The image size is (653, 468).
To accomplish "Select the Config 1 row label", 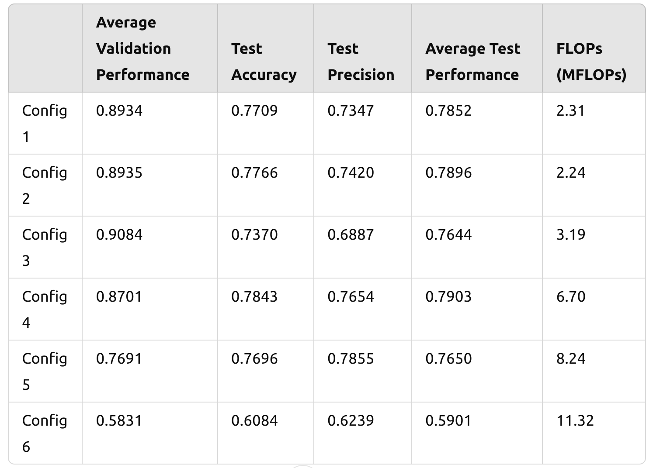I will coord(45,123).
